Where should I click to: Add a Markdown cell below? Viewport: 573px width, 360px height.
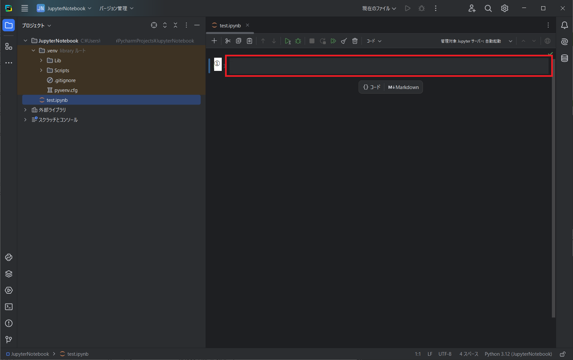403,87
